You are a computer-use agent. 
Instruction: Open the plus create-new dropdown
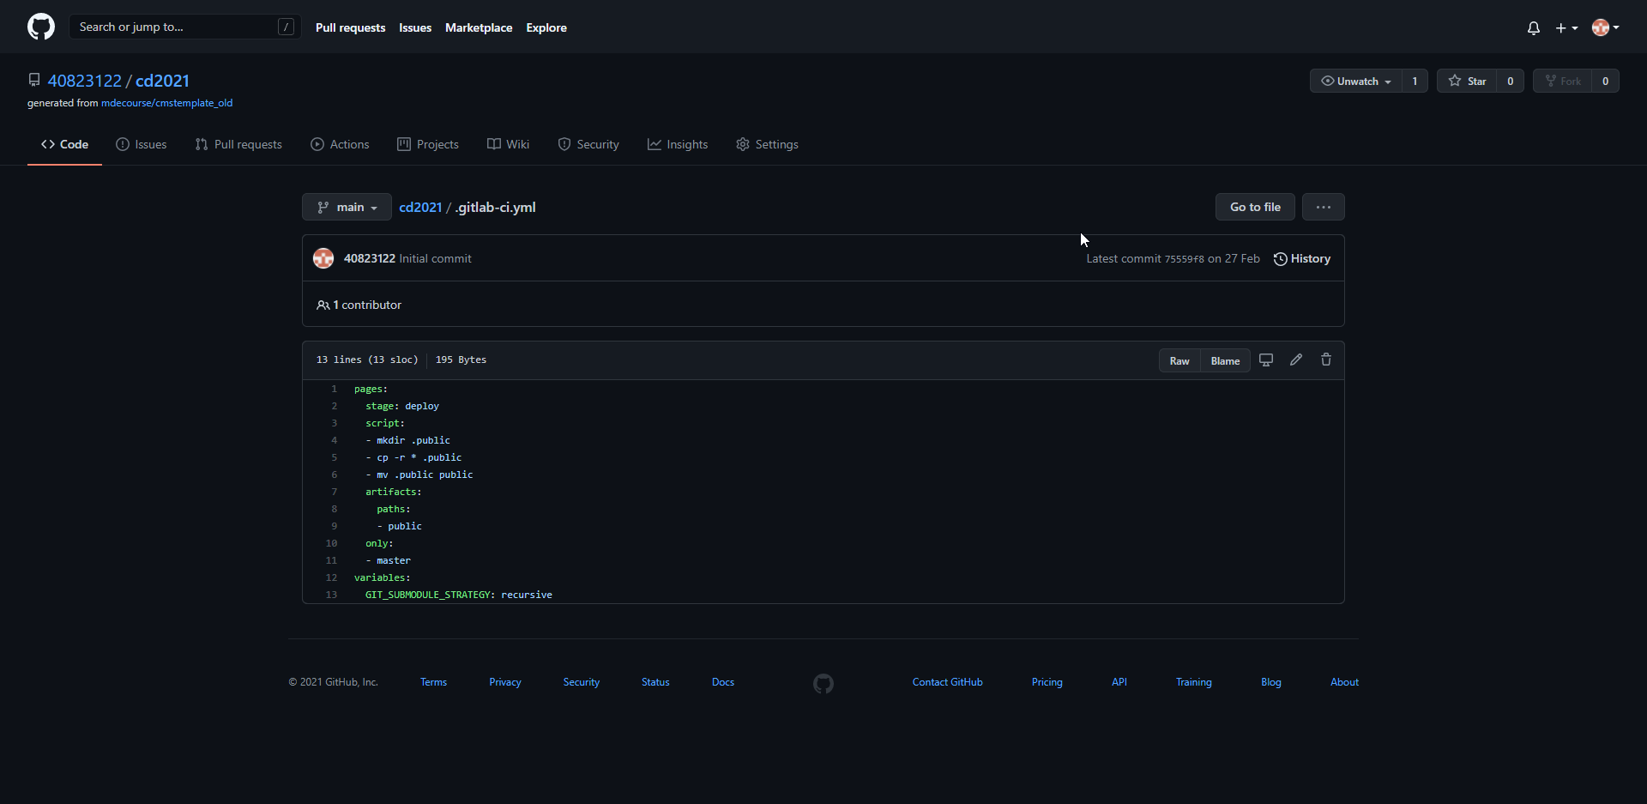click(1566, 27)
